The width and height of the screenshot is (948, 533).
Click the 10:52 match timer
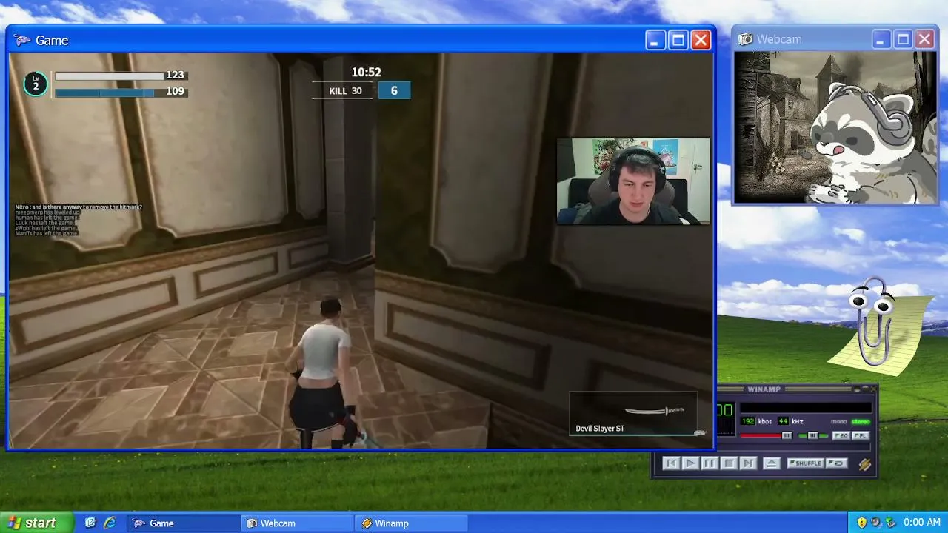pyautogui.click(x=366, y=72)
